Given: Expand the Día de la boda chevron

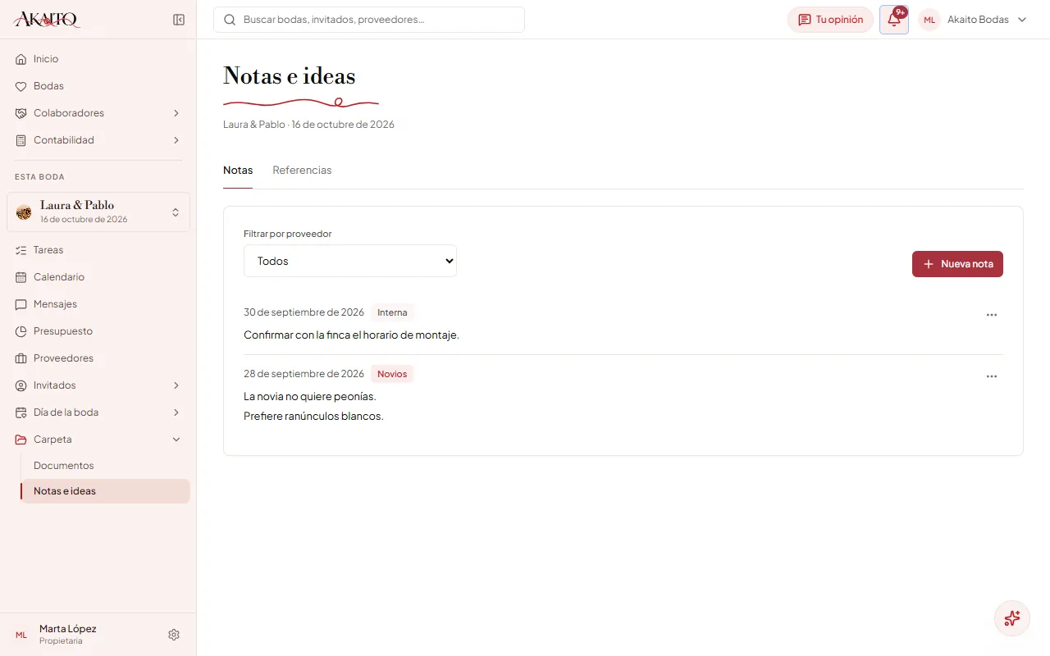Looking at the screenshot, I should pos(176,412).
